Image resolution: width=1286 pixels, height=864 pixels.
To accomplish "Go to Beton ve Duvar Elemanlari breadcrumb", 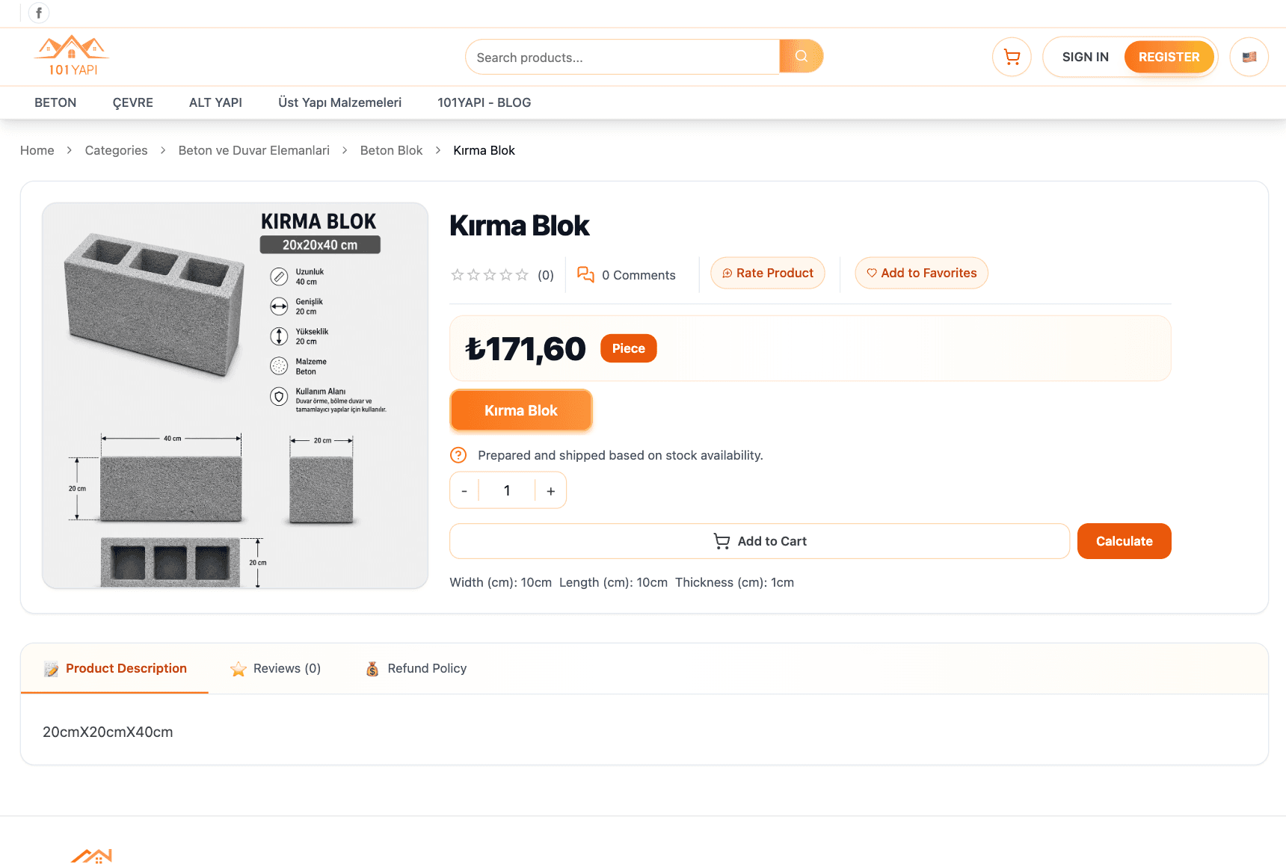I will 254,150.
